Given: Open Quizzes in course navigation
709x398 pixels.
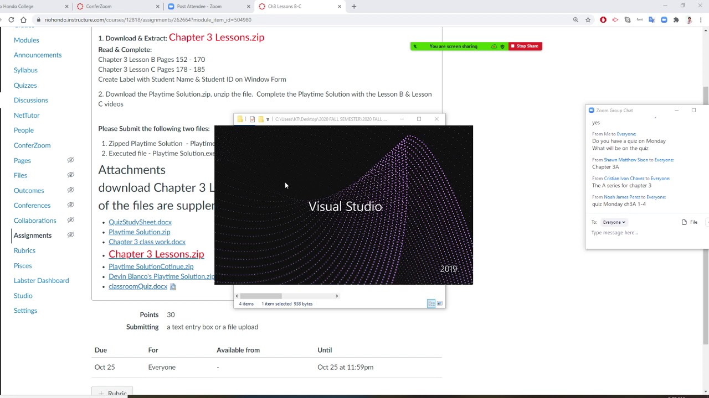Looking at the screenshot, I should (25, 85).
